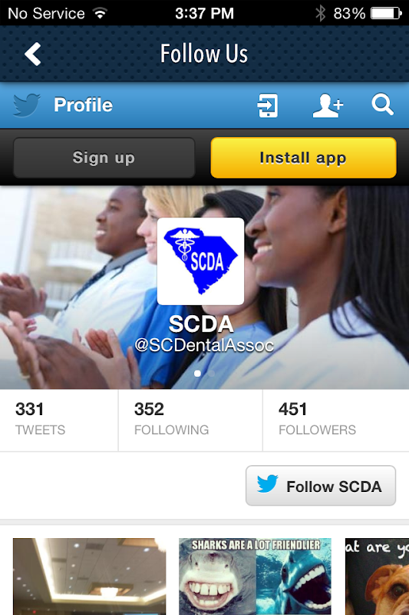Screen dimensions: 409x615
Task: Tap the add user icon
Action: 328,105
